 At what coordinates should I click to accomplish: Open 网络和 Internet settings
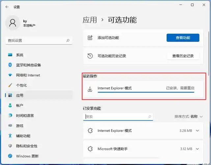pos(28,75)
